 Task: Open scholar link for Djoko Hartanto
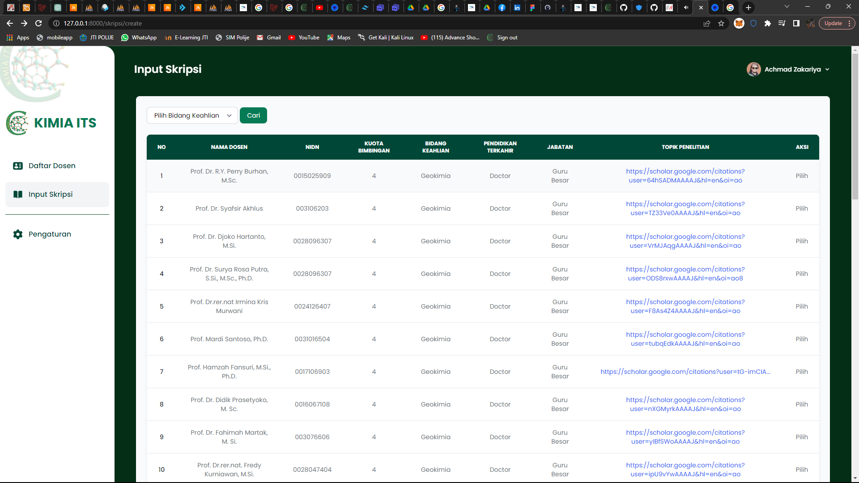click(x=685, y=241)
